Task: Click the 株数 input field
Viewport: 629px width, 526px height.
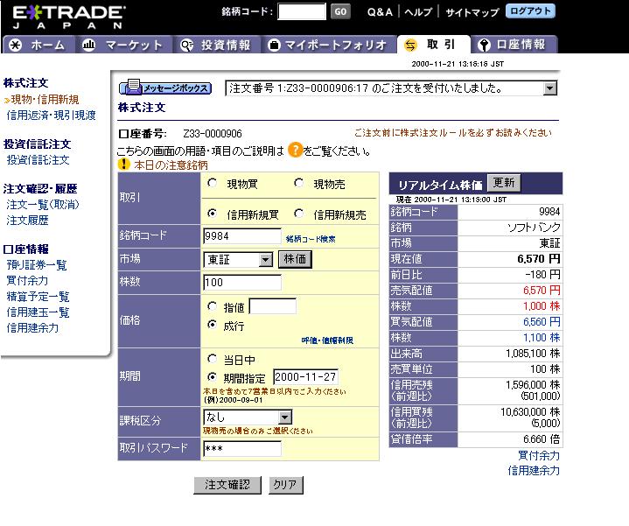Action: (241, 283)
